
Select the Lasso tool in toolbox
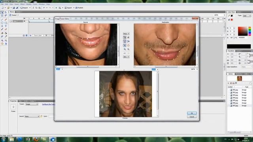pyautogui.click(x=6, y=16)
